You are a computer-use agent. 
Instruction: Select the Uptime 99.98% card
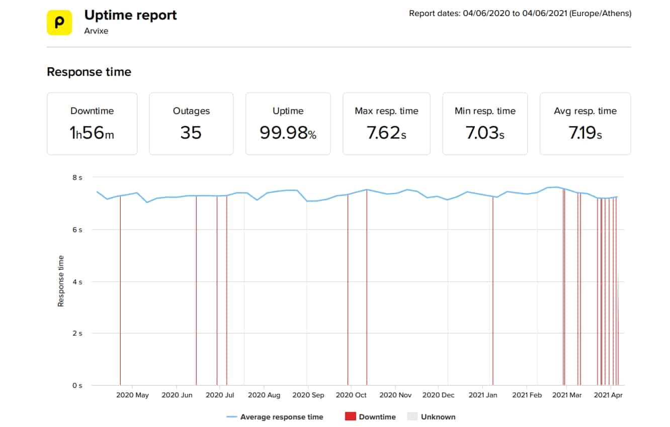[x=288, y=124]
